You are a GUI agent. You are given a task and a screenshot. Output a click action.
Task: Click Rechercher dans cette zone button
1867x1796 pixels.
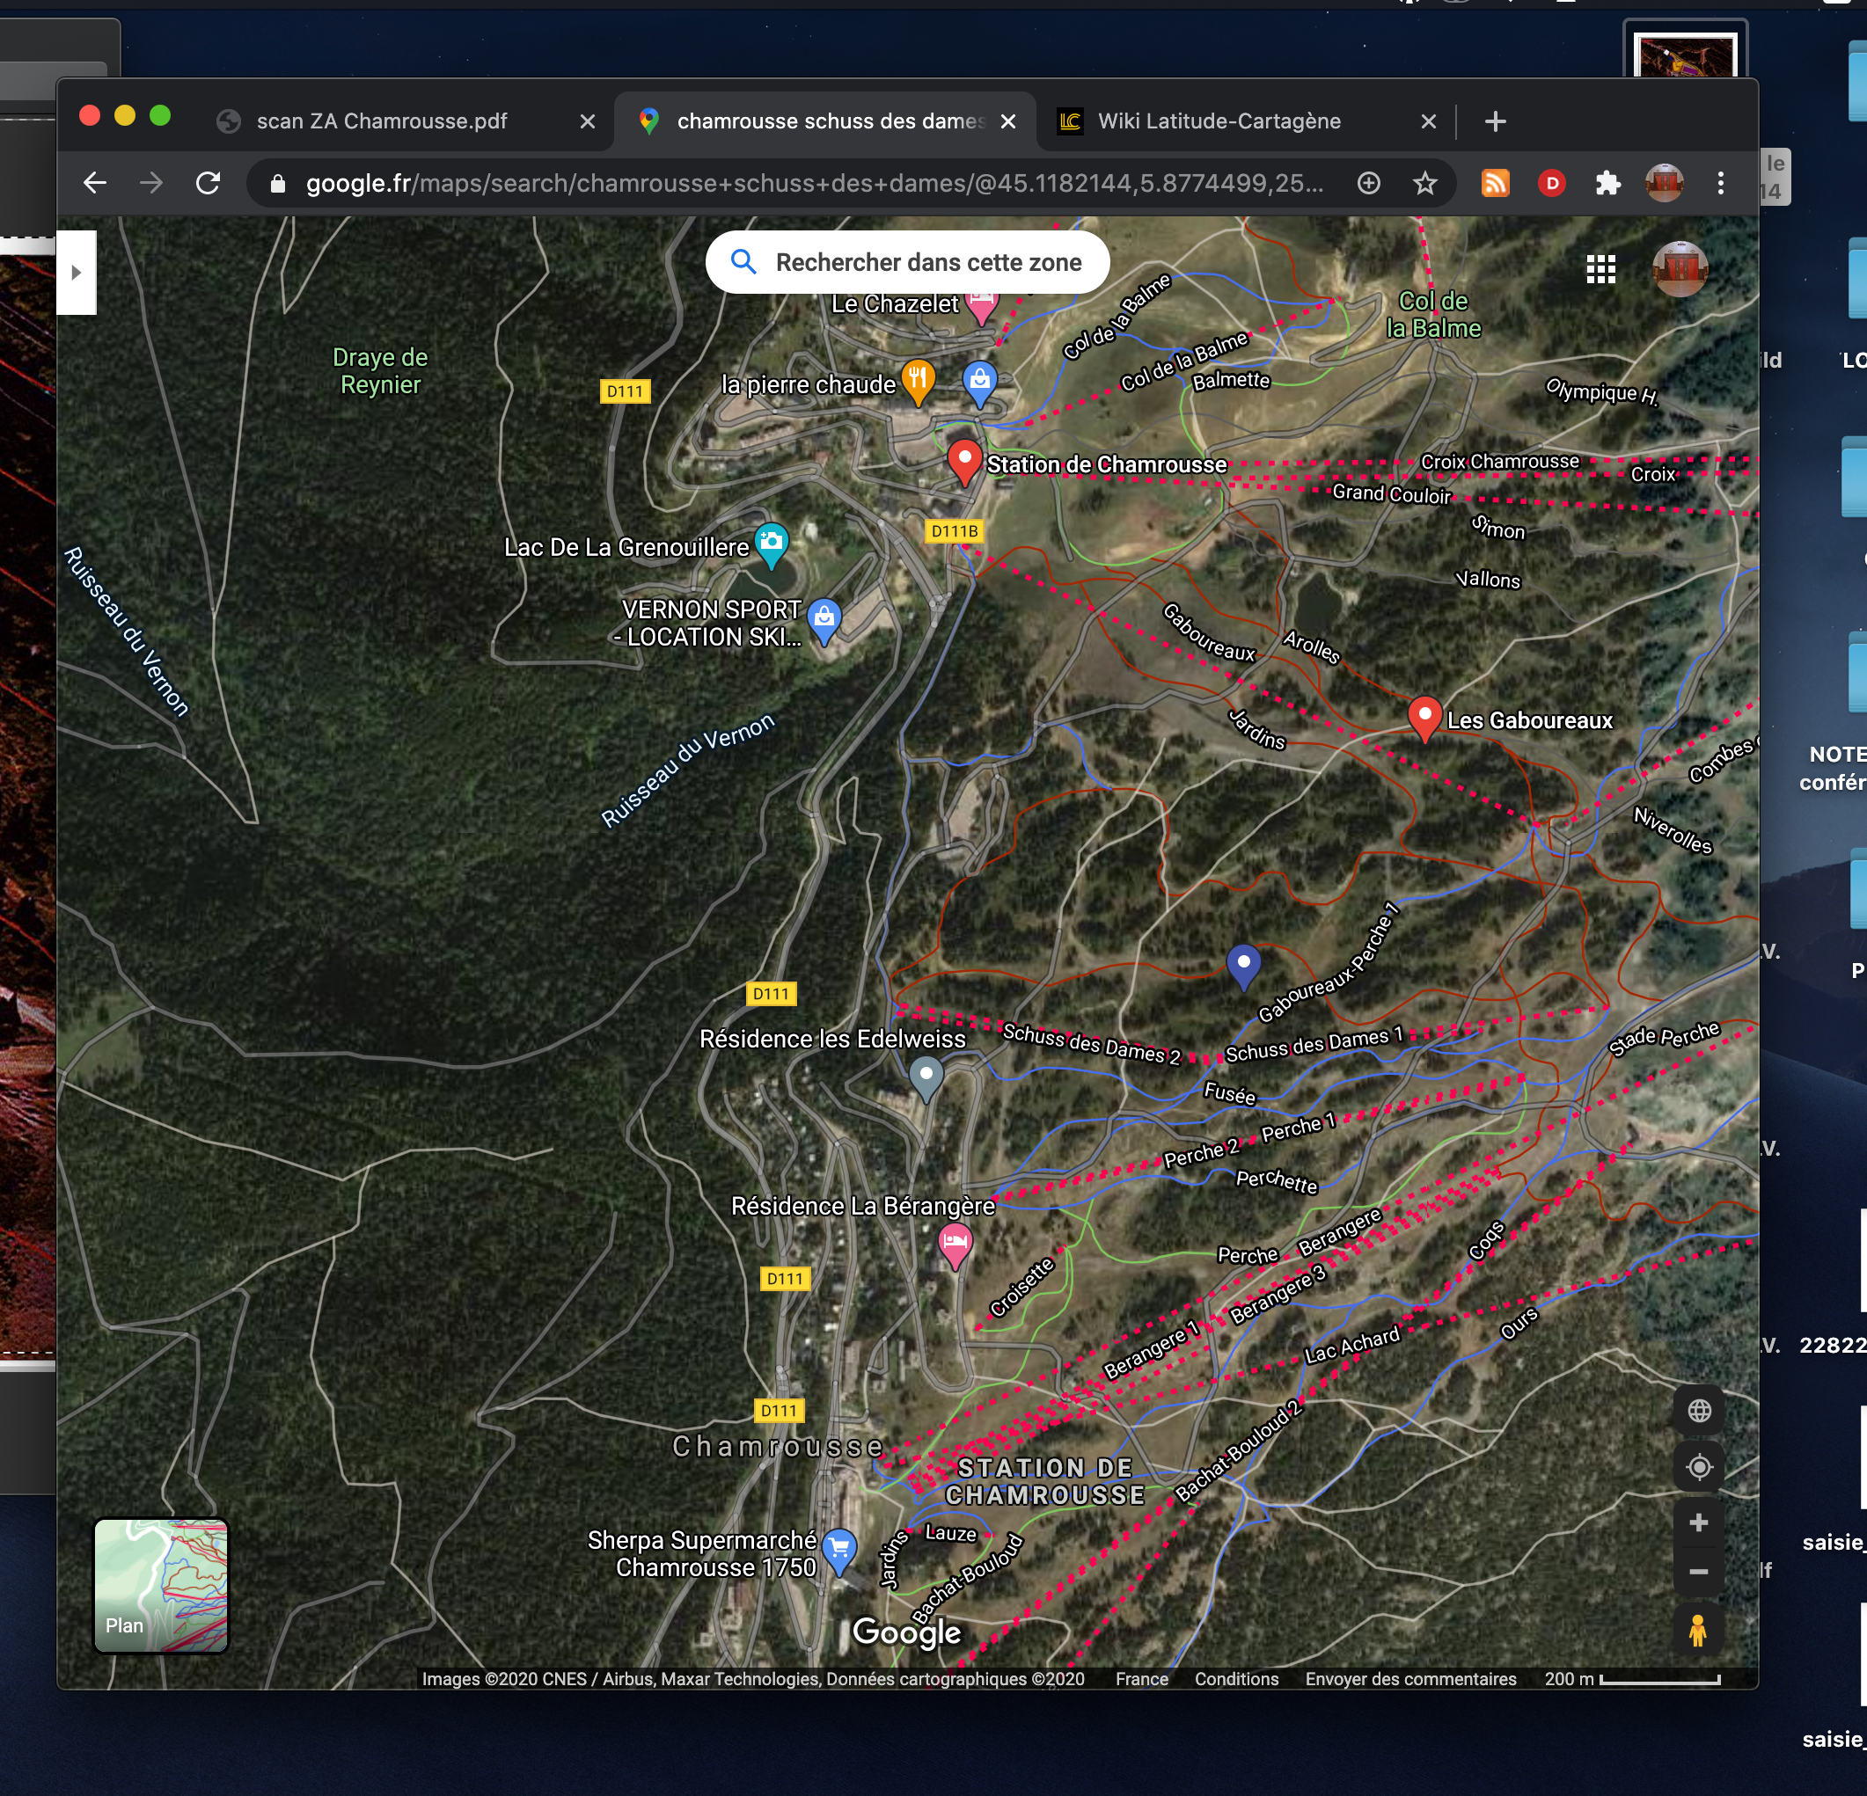[907, 262]
